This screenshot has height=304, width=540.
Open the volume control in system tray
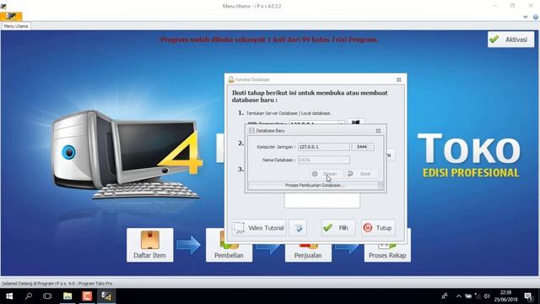click(x=487, y=296)
